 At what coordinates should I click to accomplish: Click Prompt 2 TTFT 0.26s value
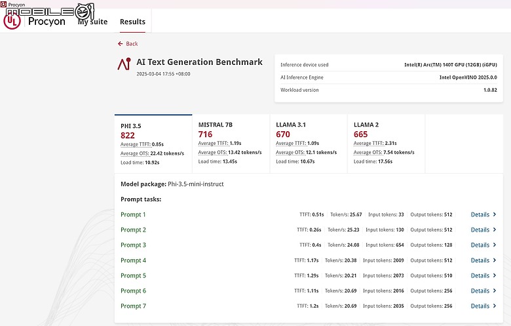point(315,230)
